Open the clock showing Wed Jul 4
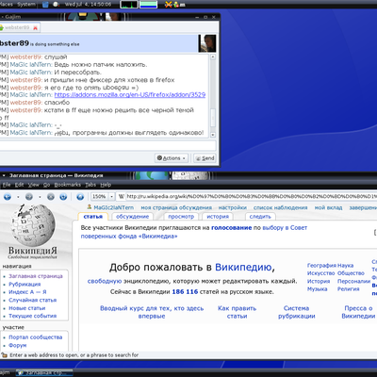This screenshot has width=377, height=377. point(88,5)
